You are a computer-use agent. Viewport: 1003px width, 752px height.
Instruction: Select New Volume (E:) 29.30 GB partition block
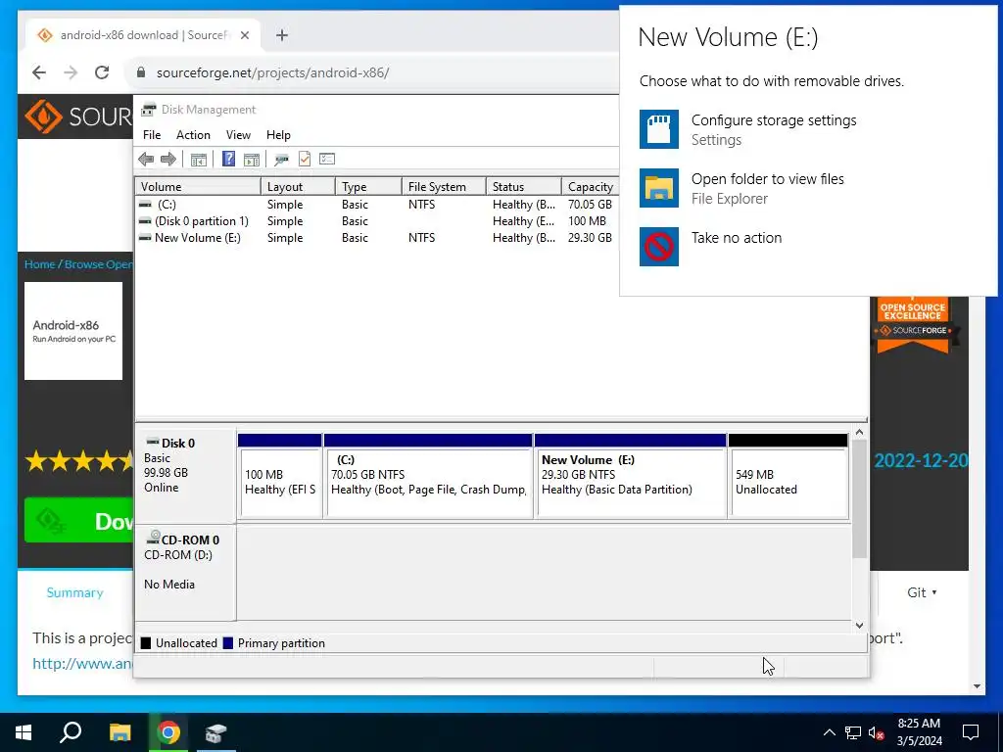click(x=631, y=475)
